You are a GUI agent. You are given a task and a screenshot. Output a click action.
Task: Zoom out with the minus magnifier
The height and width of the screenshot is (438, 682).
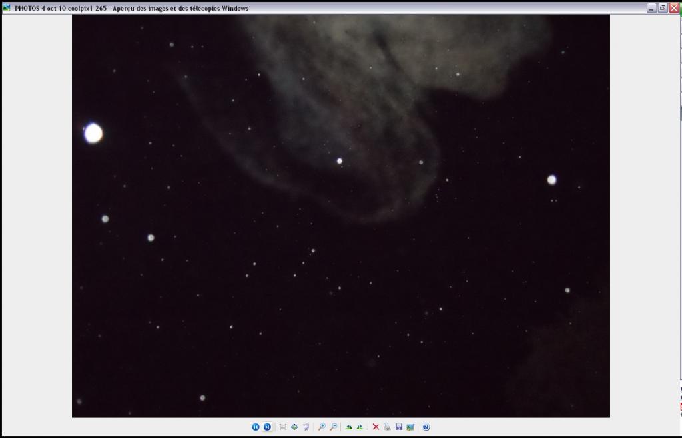333,427
